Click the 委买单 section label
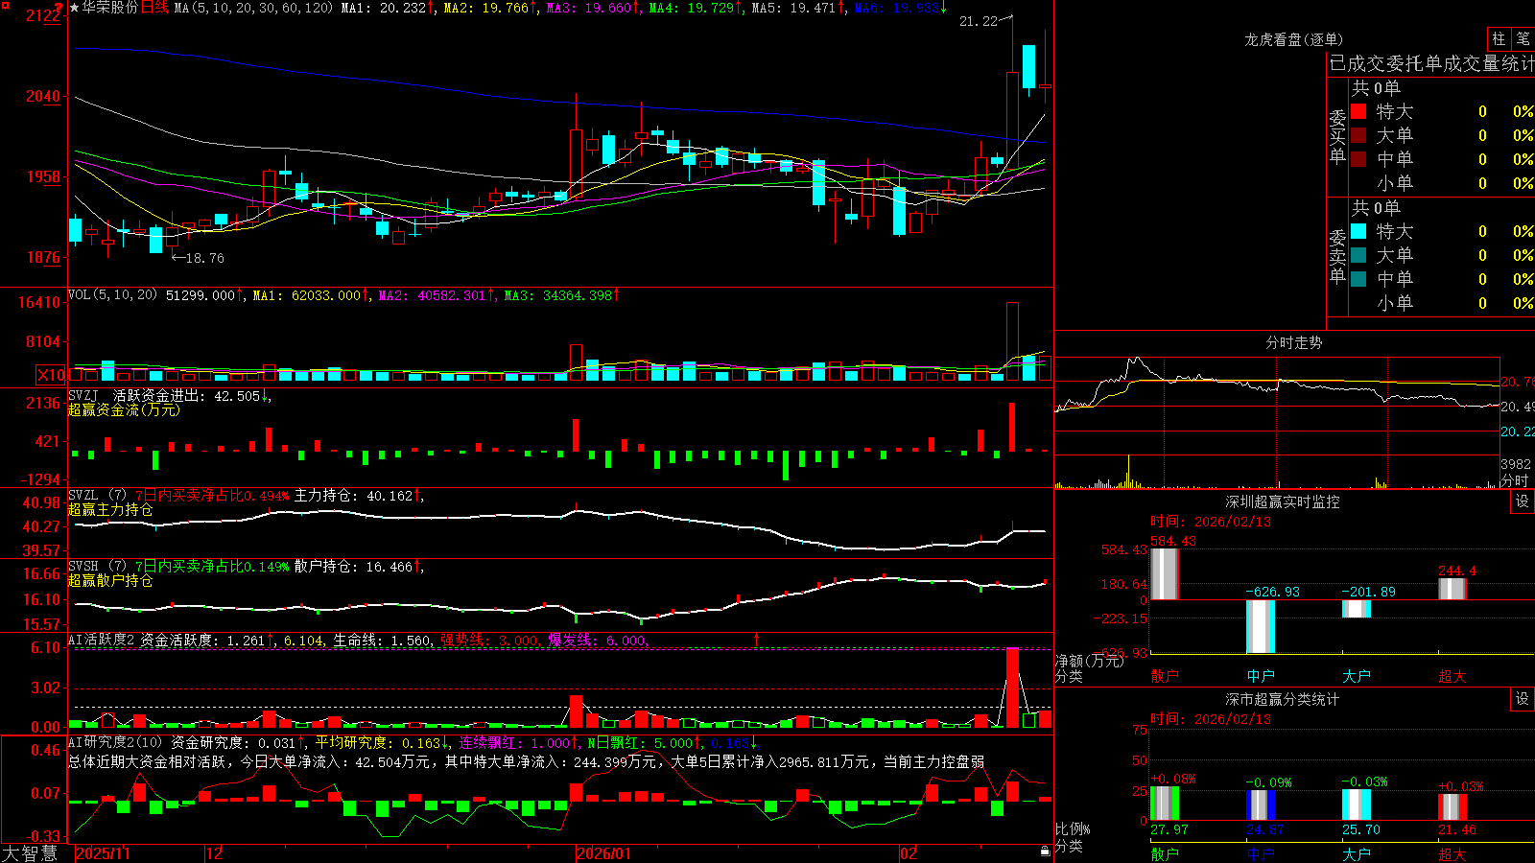The image size is (1535, 863). 1337,136
